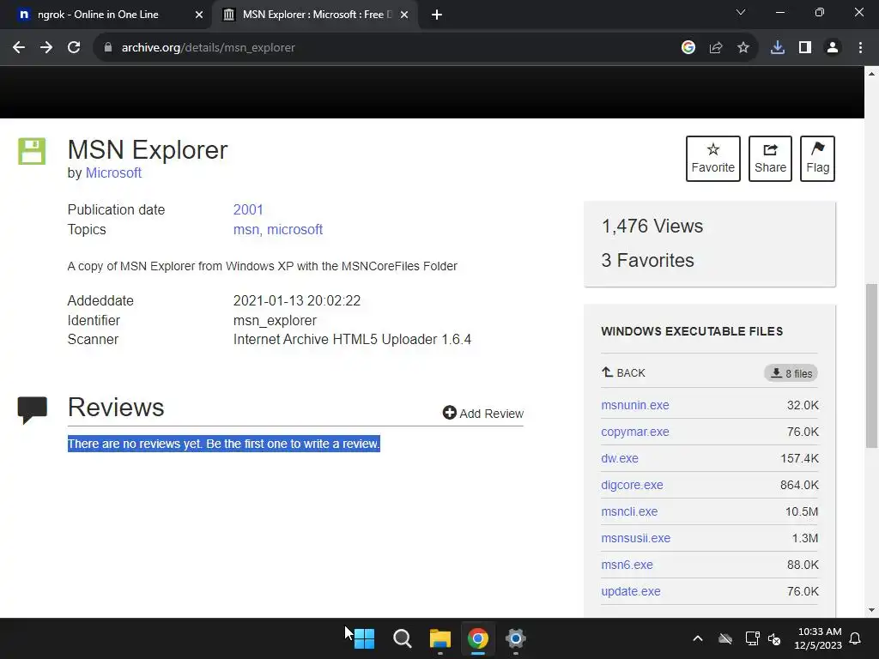Switch to the ngrok - Online in One Line tab

pos(98,15)
